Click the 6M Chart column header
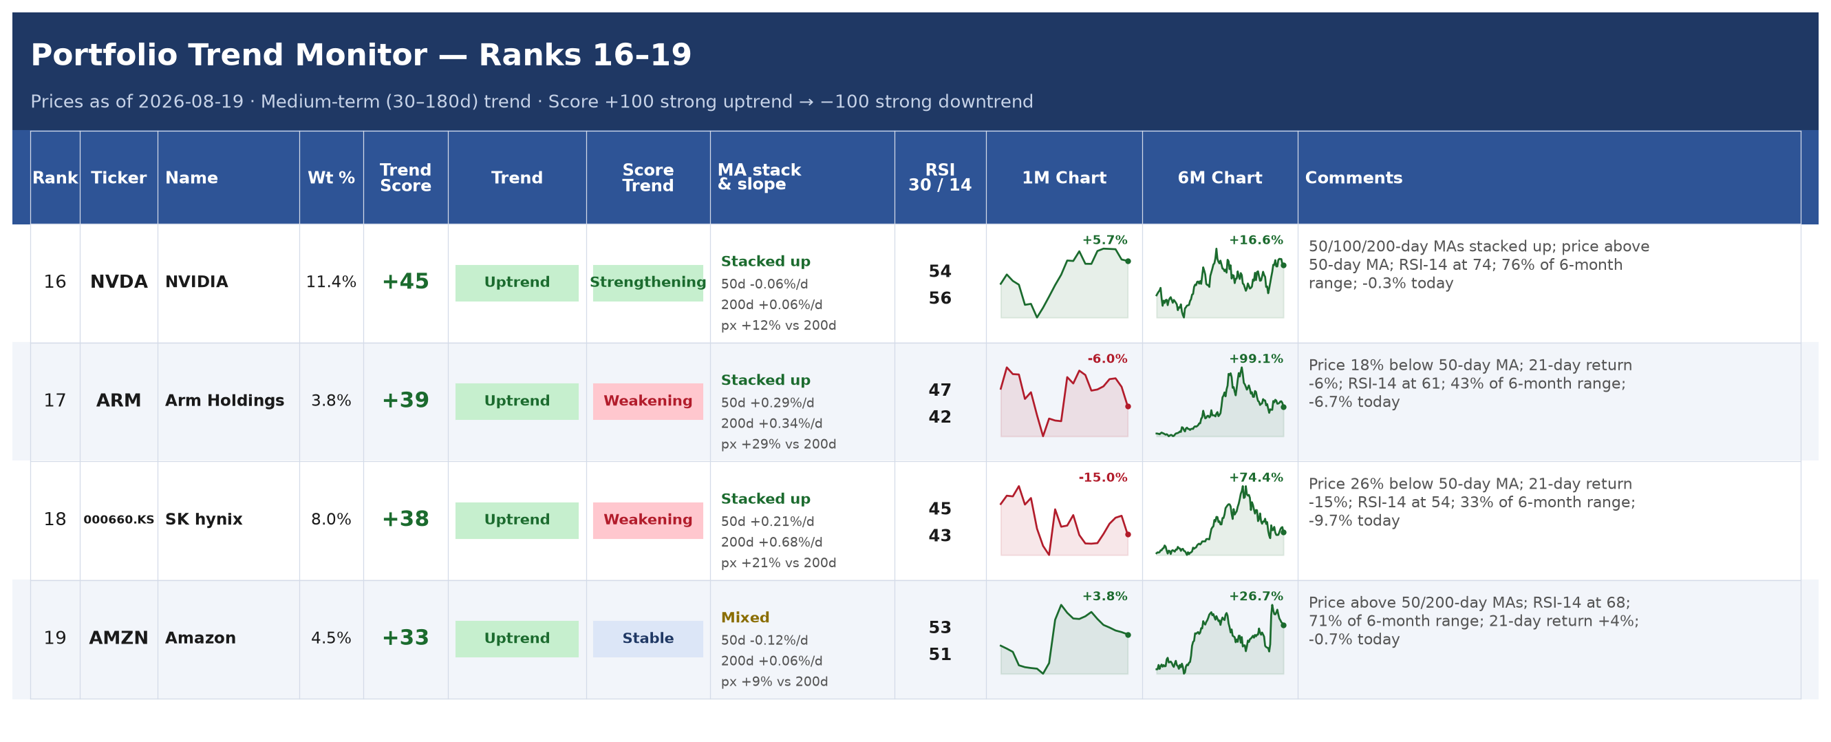Screen dimensions: 1831x742 pyautogui.click(x=1220, y=178)
